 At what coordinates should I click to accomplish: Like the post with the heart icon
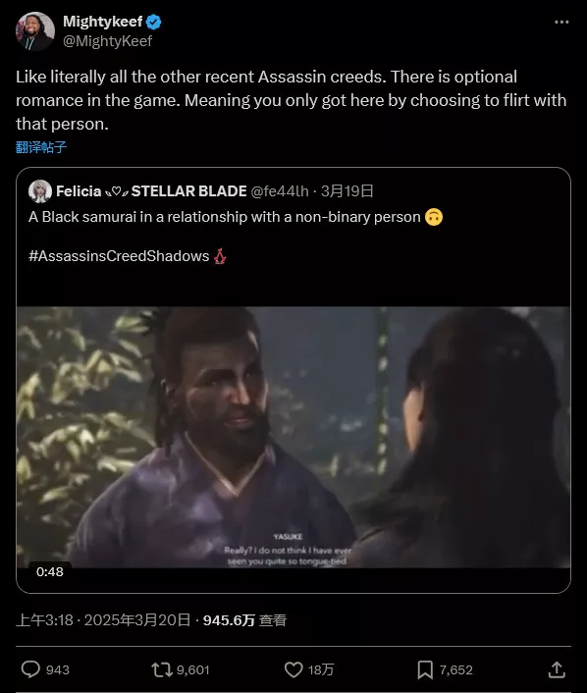tap(293, 669)
